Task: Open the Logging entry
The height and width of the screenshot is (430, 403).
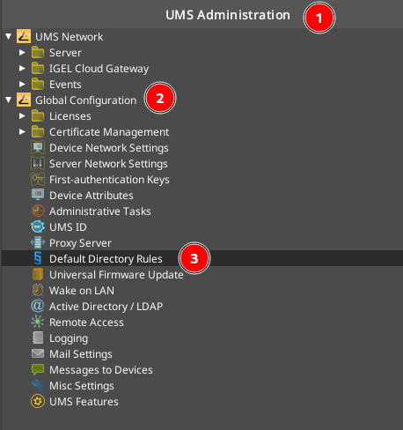Action: pos(69,338)
